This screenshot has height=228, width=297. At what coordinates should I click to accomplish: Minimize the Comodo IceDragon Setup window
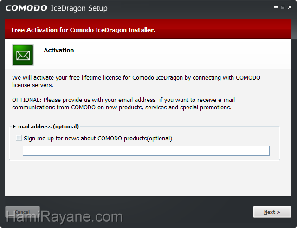[276, 7]
